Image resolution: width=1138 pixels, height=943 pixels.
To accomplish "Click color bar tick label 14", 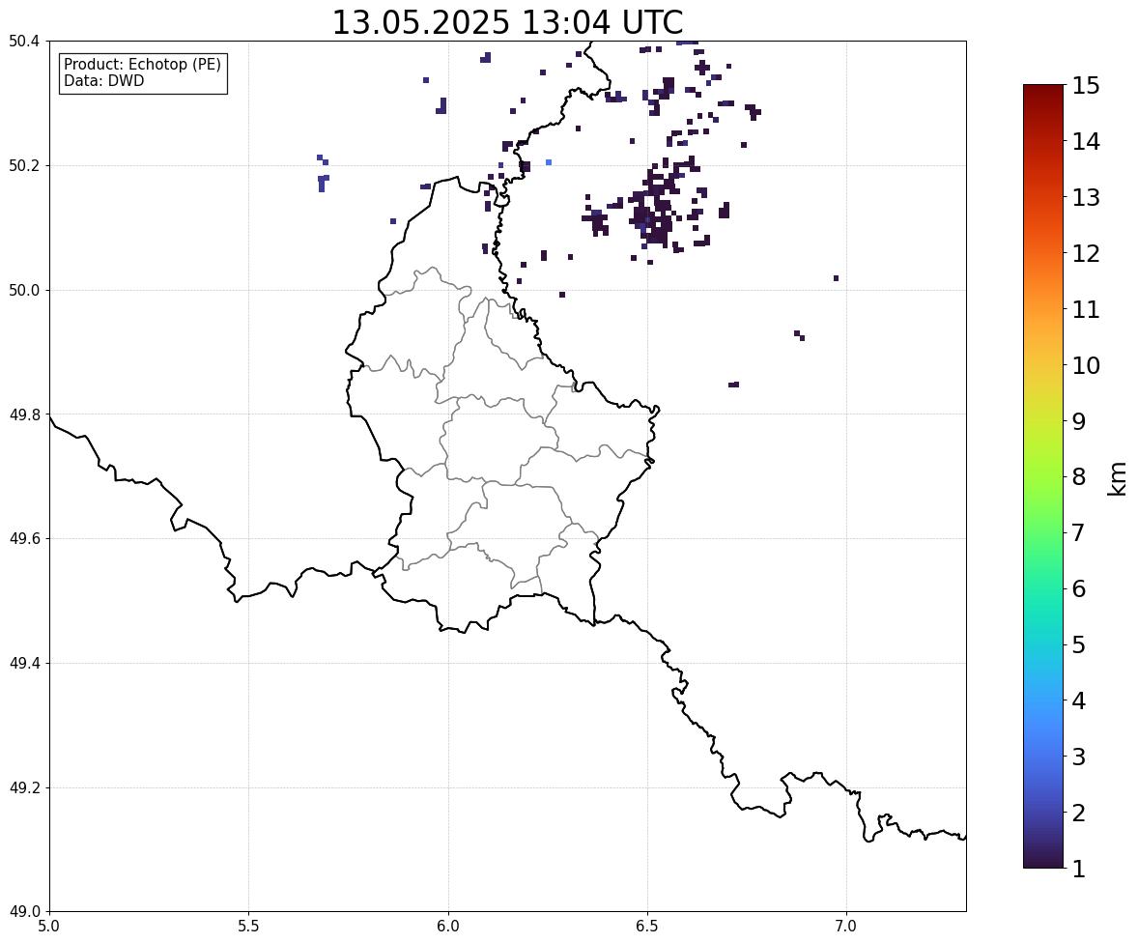I will click(x=1086, y=142).
